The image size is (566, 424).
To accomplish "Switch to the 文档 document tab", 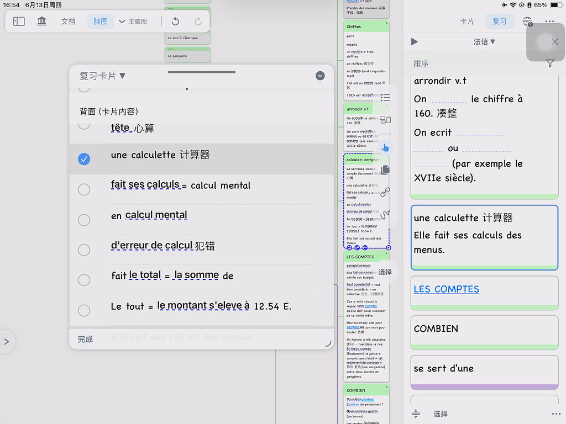I will pyautogui.click(x=68, y=22).
